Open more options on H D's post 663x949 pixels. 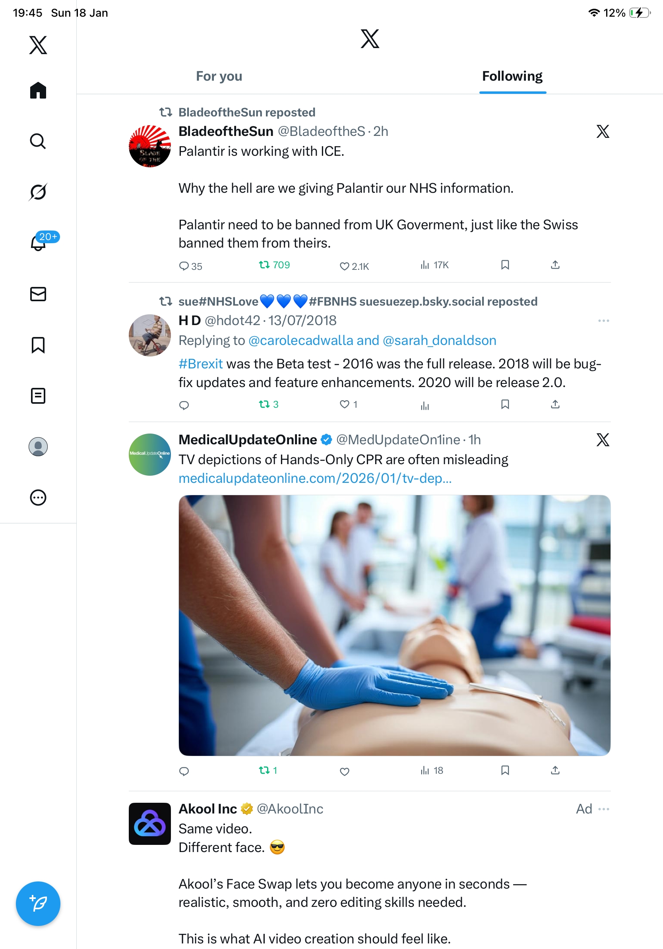click(603, 321)
